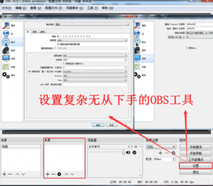Toggle enforce streaming service encoder settings checkbox
The image size is (213, 186).
[x=58, y=44]
